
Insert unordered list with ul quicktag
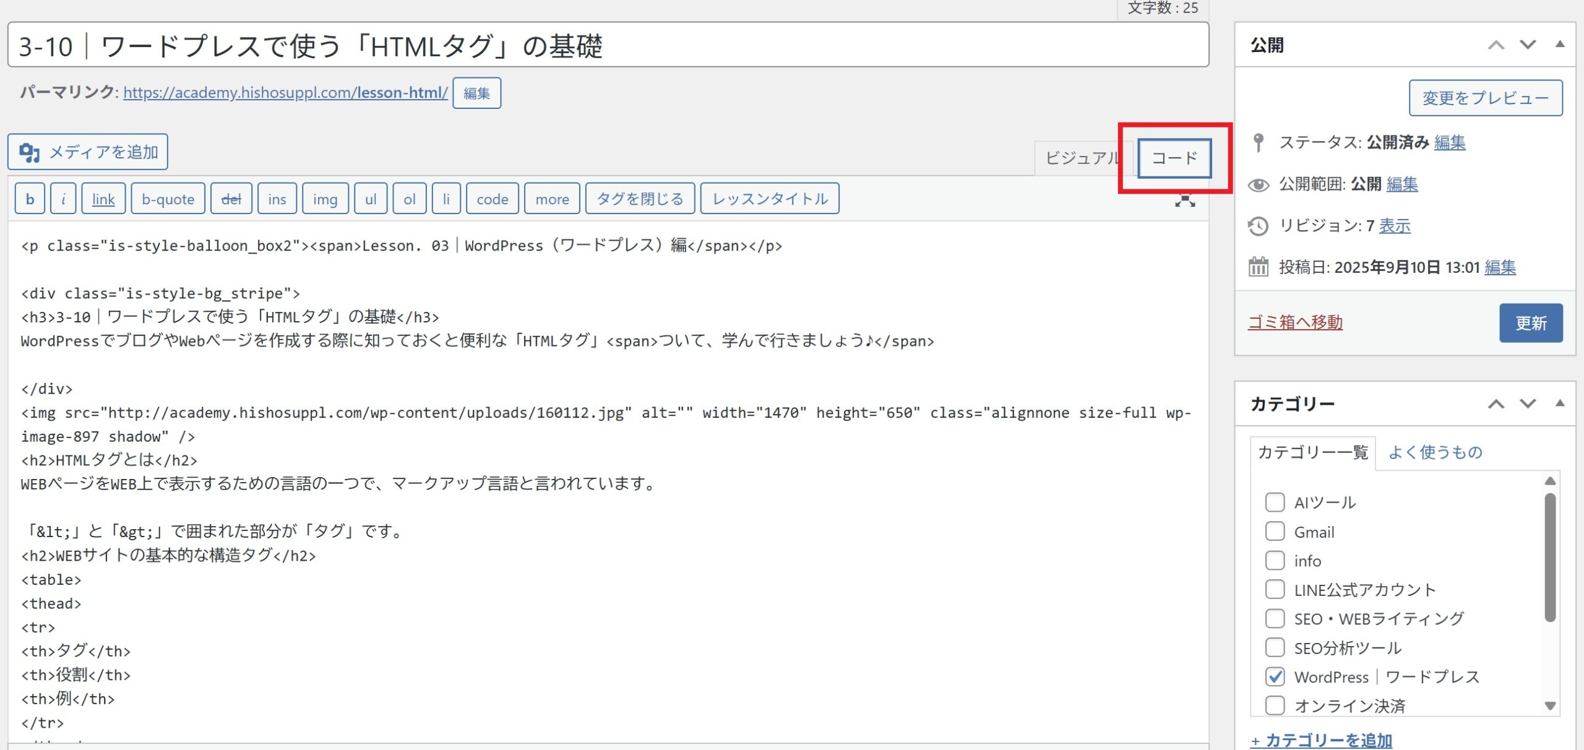[x=371, y=199]
